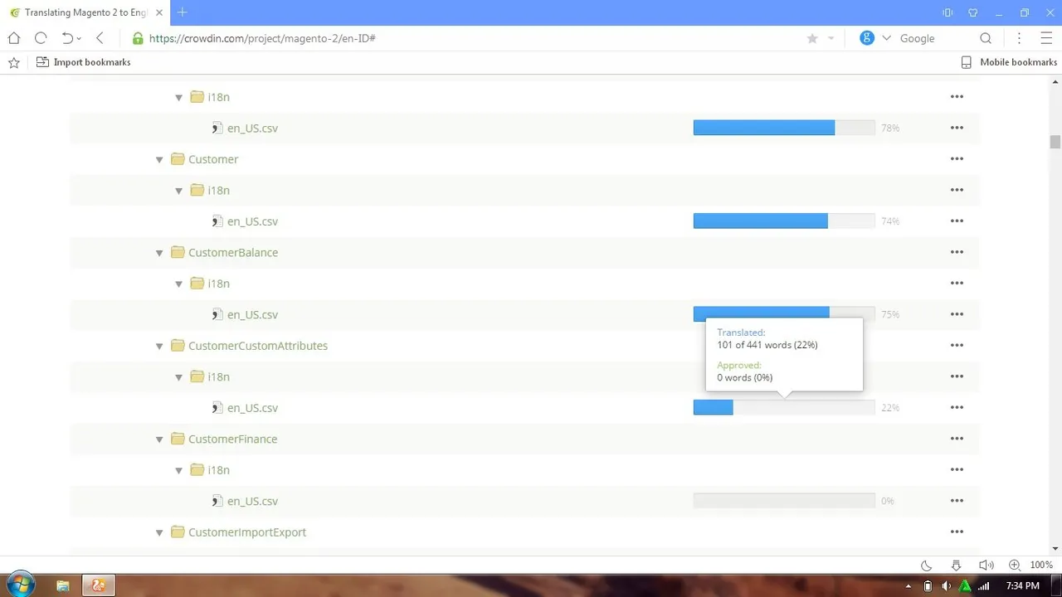Bookmark page with the star in address bar
This screenshot has width=1062, height=597.
pyautogui.click(x=812, y=38)
